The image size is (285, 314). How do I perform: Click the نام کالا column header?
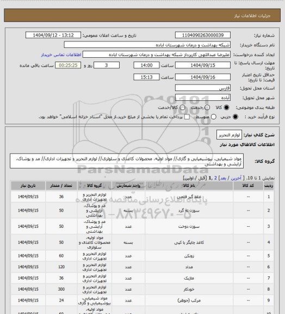189,186
